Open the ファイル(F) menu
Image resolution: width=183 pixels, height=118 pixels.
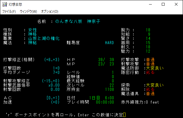(x=9, y=12)
